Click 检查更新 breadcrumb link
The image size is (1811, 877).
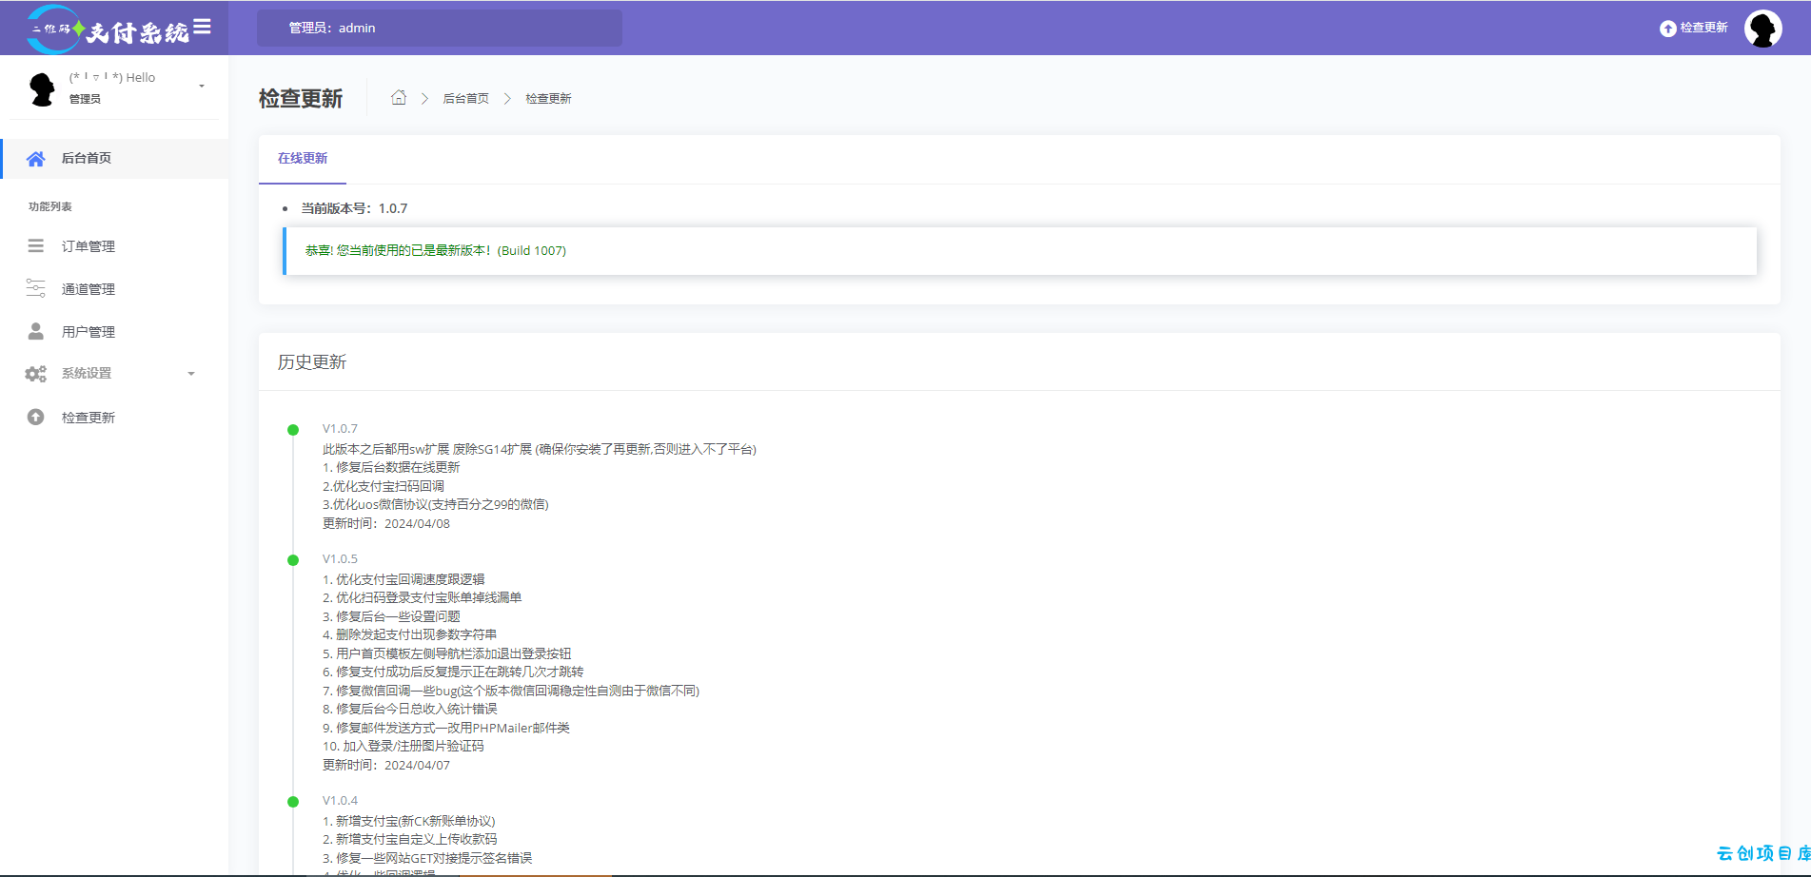(x=548, y=98)
